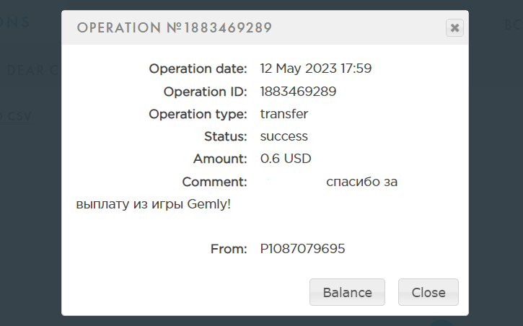Click the amount value 0.6 USD

[x=286, y=159]
